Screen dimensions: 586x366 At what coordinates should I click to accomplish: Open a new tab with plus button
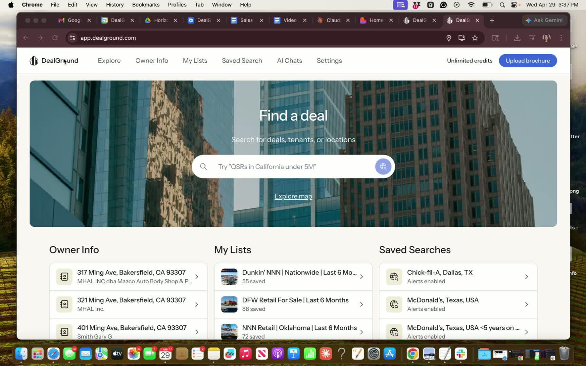click(492, 20)
